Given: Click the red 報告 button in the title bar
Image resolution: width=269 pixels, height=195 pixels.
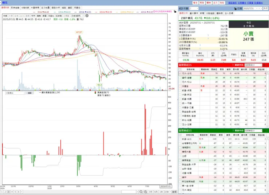Looking at the screenshot, I should click(x=202, y=3).
